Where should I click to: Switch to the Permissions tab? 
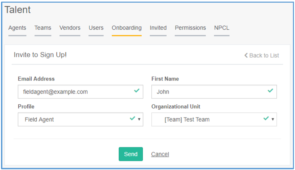pos(190,28)
